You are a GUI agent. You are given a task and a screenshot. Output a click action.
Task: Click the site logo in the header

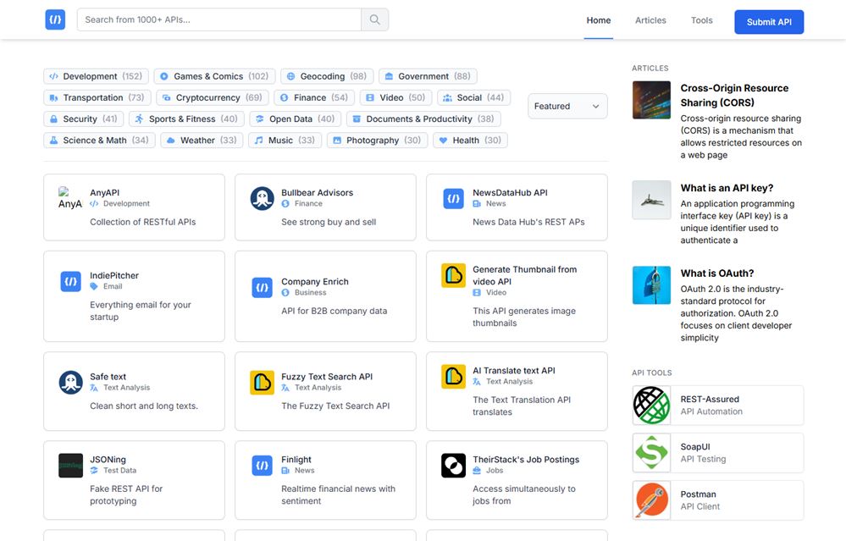55,20
